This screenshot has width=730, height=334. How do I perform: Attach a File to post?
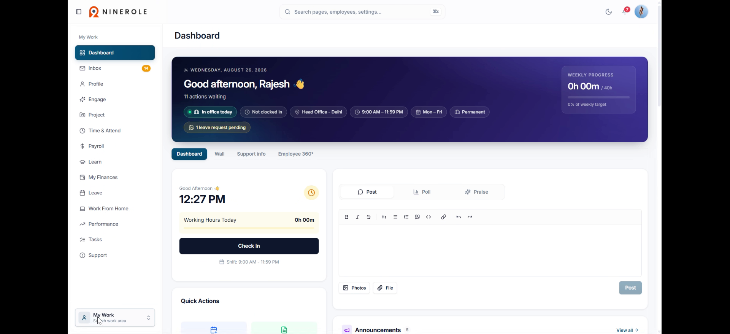click(385, 288)
